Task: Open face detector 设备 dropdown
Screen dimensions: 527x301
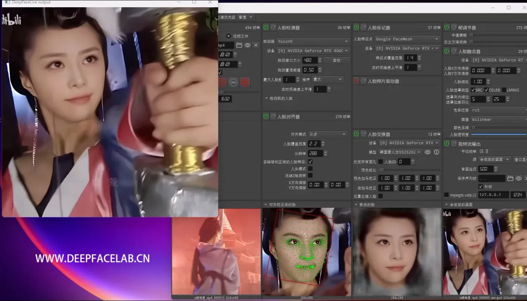Action: (313, 51)
